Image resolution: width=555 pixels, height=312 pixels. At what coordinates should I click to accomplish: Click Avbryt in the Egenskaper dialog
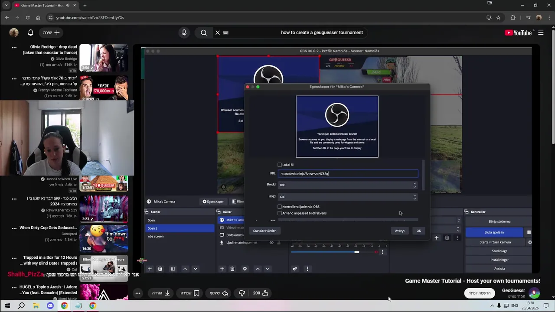coord(400,231)
